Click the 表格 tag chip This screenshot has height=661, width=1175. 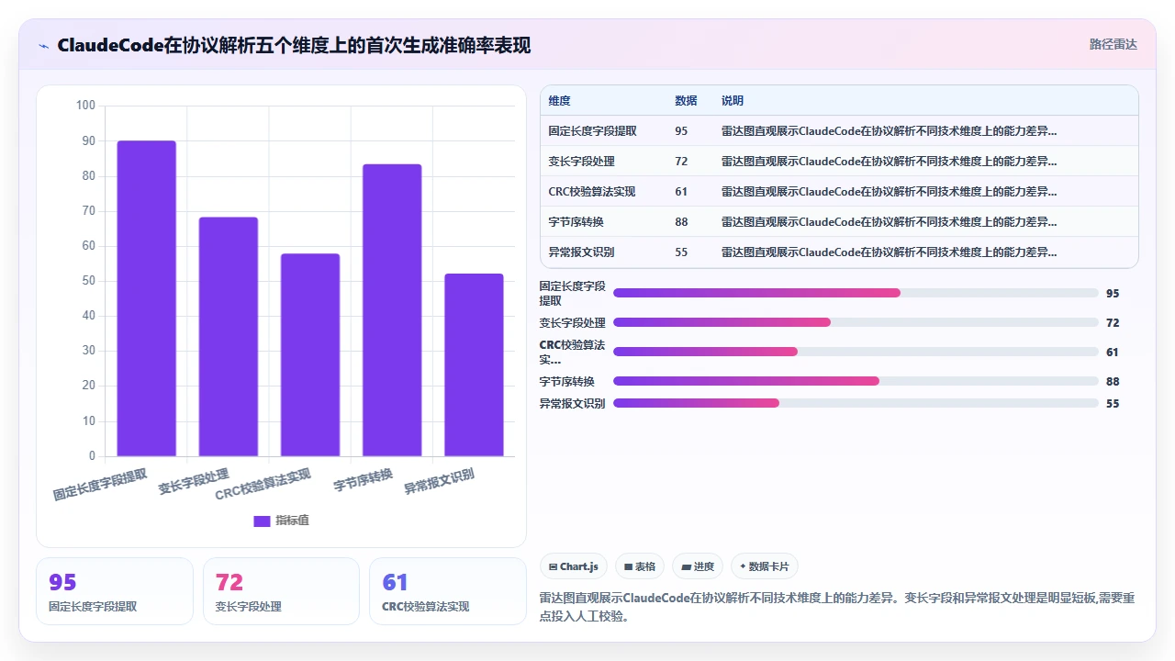(640, 566)
